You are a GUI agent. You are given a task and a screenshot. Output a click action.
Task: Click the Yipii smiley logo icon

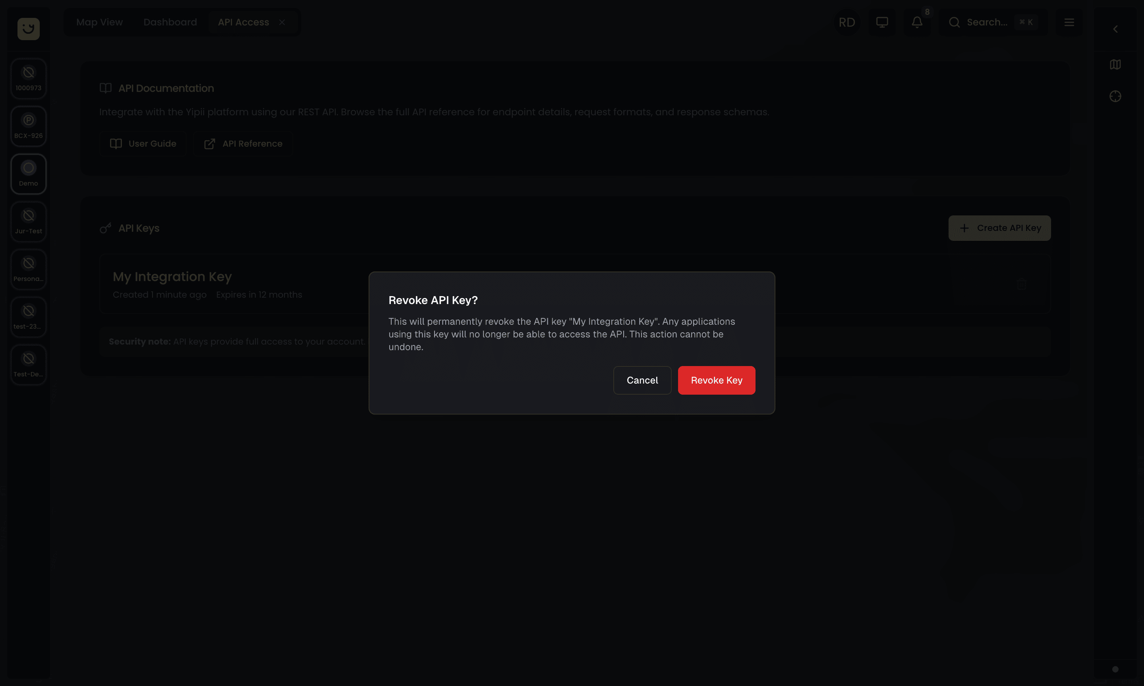click(29, 29)
